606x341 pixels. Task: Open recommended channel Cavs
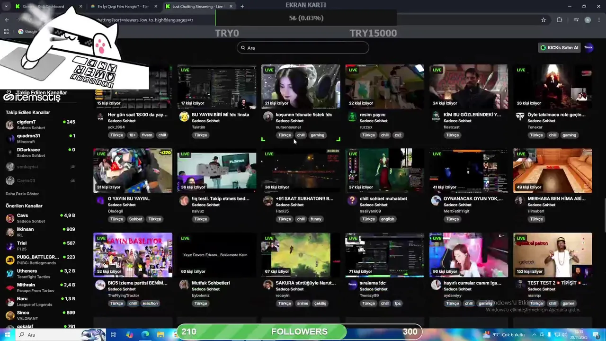coord(40,218)
